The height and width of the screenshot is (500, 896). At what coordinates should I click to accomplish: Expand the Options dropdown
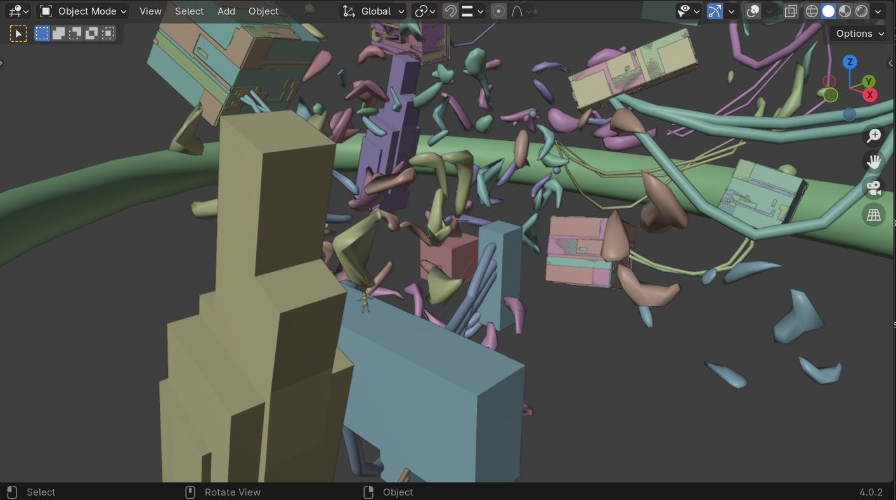(x=859, y=34)
